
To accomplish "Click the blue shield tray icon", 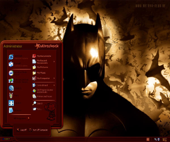I will (x=159, y=139).
